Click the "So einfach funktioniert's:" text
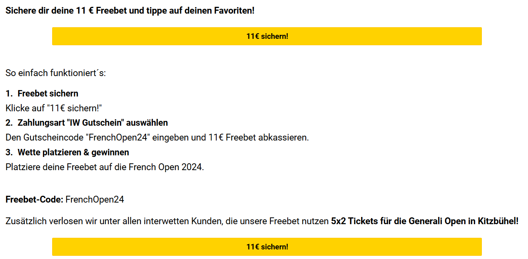528x259 pixels. tap(56, 73)
